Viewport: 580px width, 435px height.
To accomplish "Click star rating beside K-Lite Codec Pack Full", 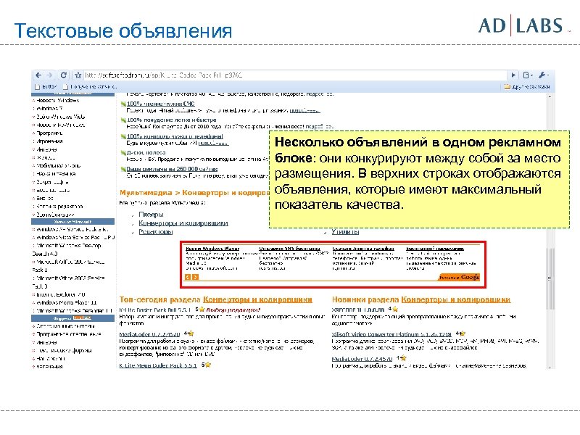I will click(x=200, y=310).
